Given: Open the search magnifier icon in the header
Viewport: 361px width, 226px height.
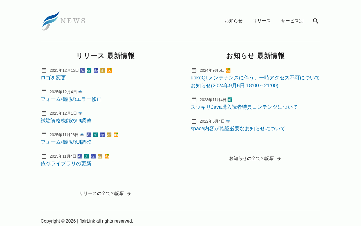Looking at the screenshot, I should click(x=316, y=21).
